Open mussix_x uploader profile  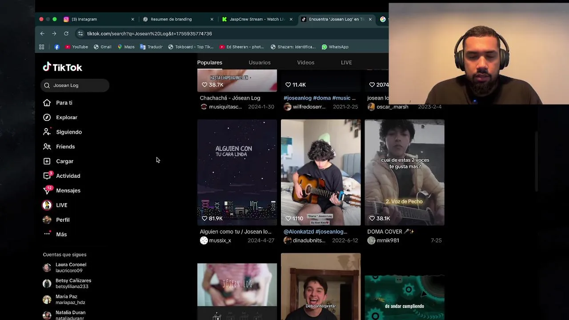click(216, 240)
